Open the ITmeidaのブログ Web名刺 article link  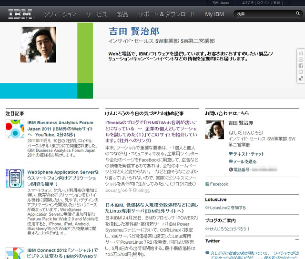tap(152, 131)
